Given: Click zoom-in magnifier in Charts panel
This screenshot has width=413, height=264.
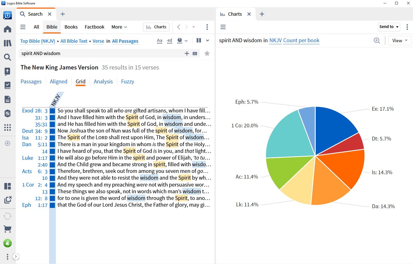Looking at the screenshot, I should coord(377,41).
